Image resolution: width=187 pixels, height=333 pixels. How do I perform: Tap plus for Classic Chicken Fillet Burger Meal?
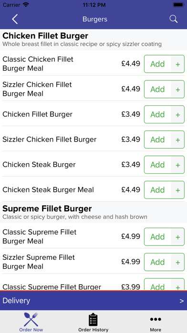coord(177,64)
